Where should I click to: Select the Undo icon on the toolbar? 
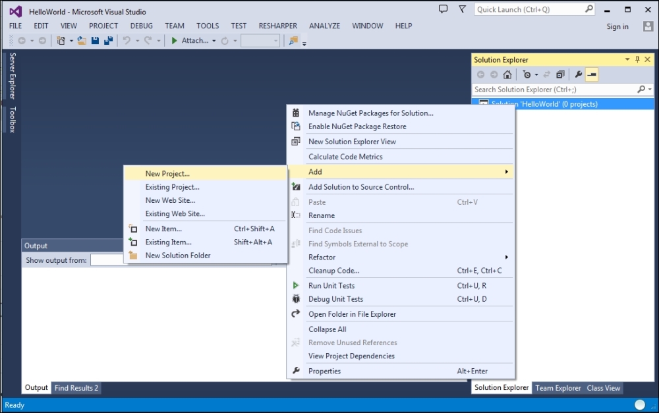(125, 40)
